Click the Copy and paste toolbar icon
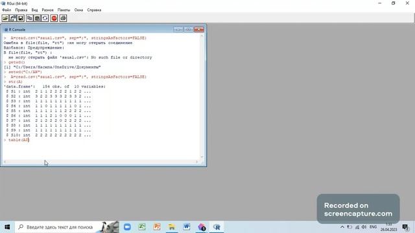 (45, 18)
